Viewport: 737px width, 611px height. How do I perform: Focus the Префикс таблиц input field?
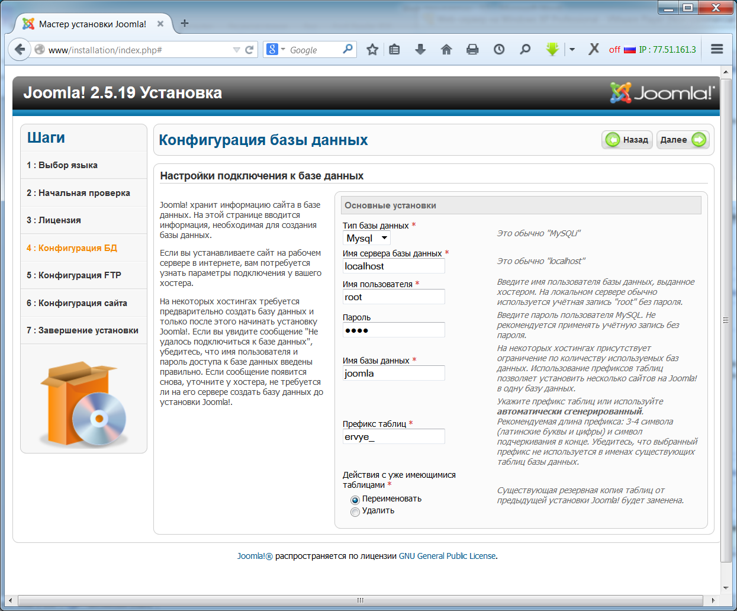394,437
